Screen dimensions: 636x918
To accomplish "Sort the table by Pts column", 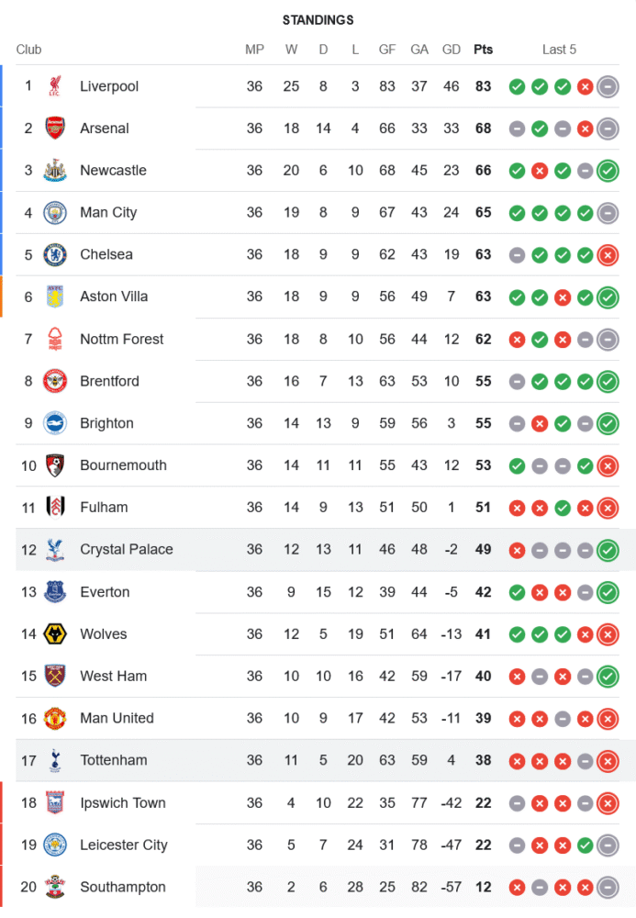I will point(483,50).
